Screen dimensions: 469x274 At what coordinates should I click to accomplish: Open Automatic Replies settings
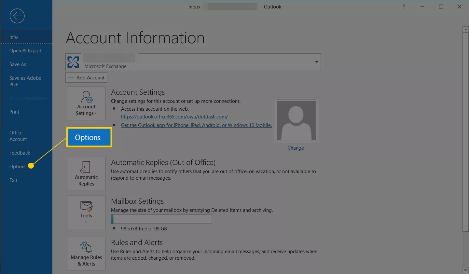click(86, 173)
